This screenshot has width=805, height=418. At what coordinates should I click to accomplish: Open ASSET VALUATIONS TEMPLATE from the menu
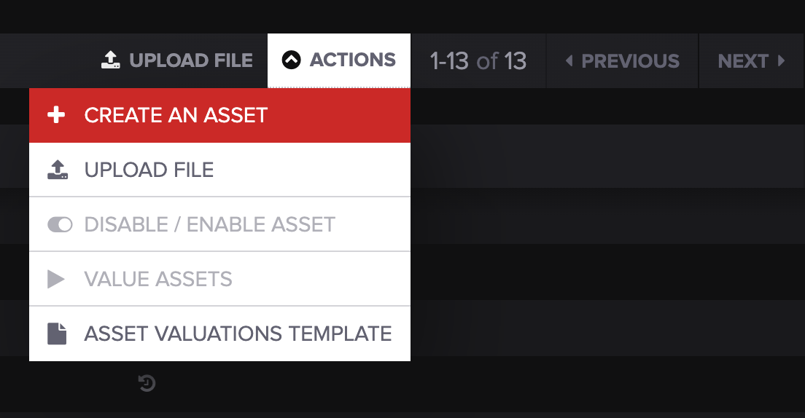(x=238, y=334)
